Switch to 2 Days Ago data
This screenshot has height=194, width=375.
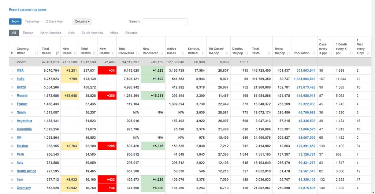(x=54, y=22)
